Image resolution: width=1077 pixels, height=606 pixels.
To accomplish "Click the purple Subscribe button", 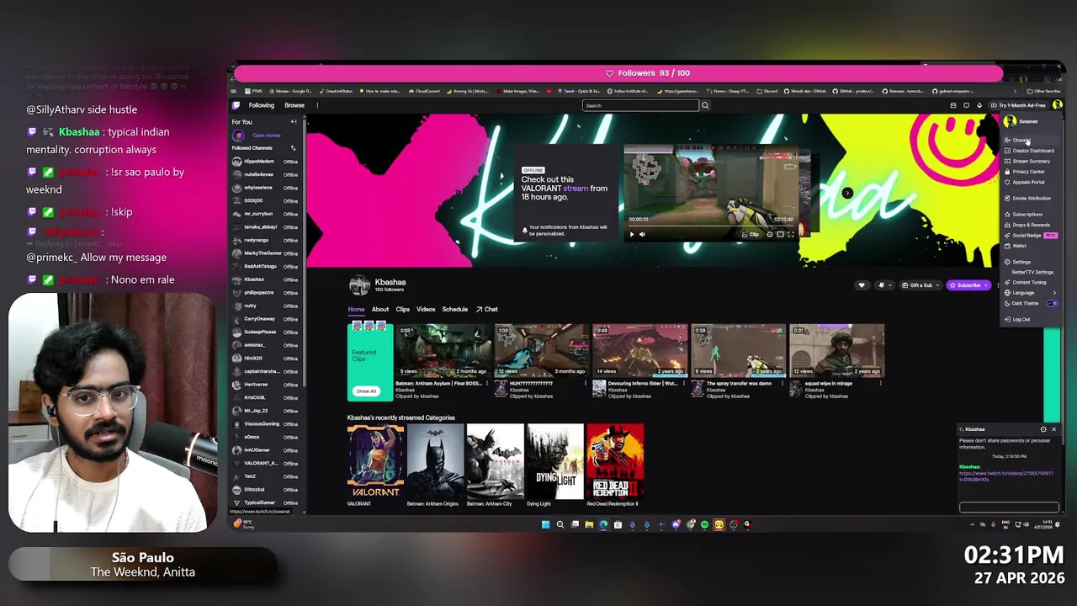I will point(968,285).
